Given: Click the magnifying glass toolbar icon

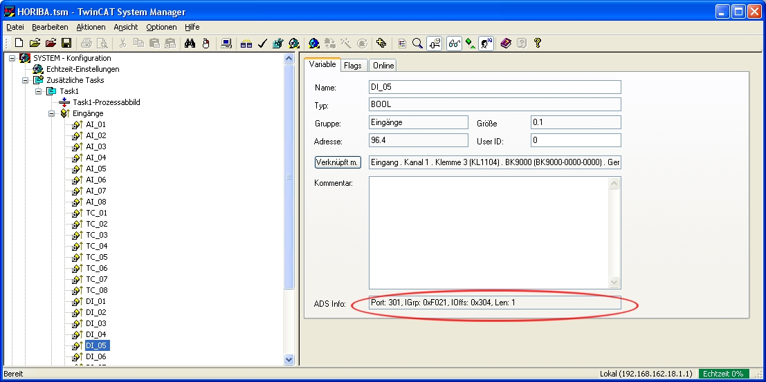Looking at the screenshot, I should point(418,44).
